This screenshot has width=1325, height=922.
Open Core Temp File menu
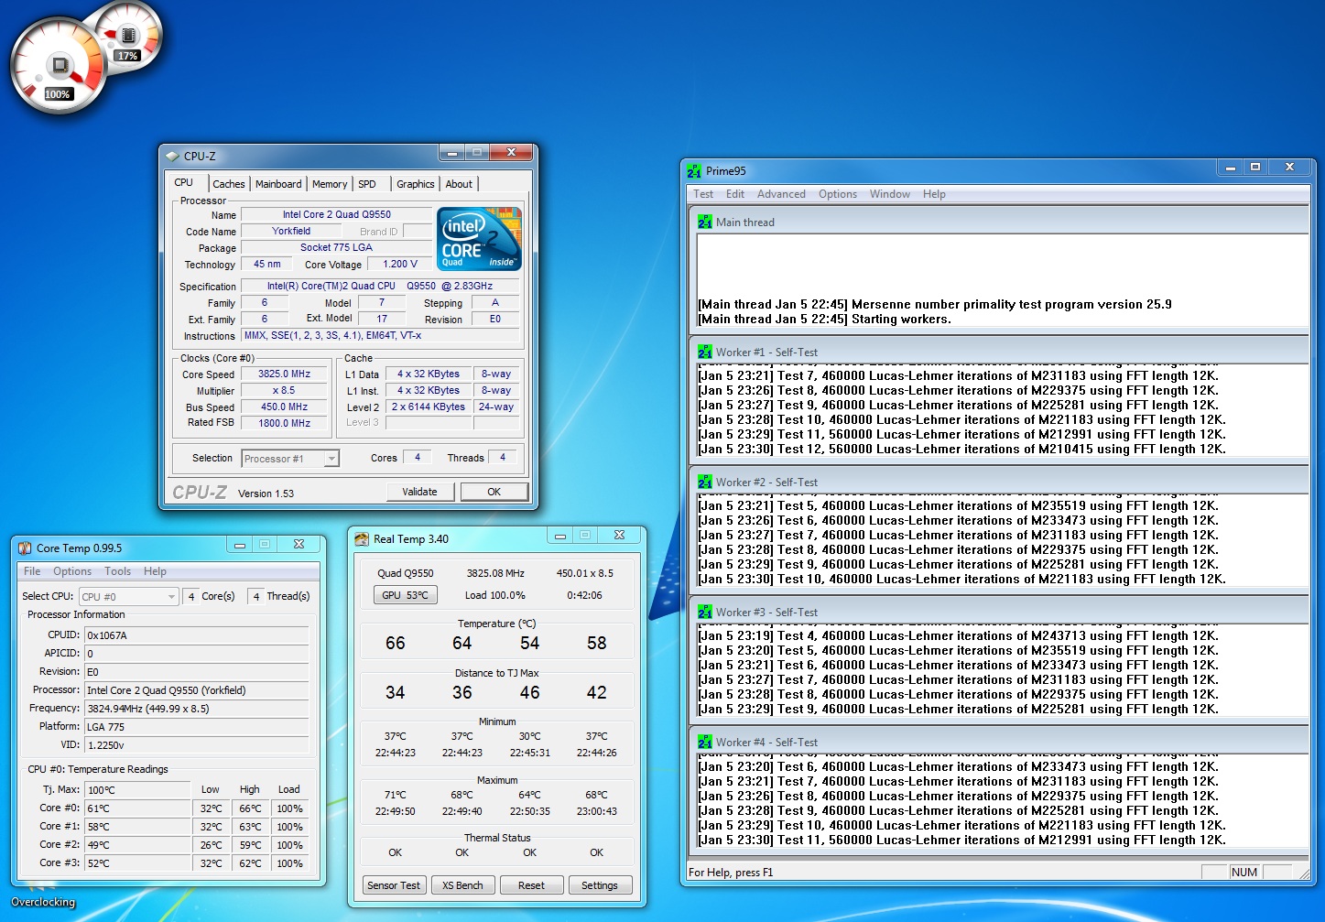(x=32, y=571)
